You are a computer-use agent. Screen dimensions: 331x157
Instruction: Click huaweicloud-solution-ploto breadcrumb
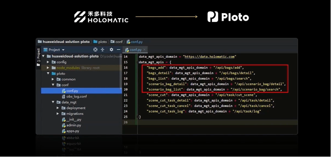pyautogui.click(x=66, y=42)
